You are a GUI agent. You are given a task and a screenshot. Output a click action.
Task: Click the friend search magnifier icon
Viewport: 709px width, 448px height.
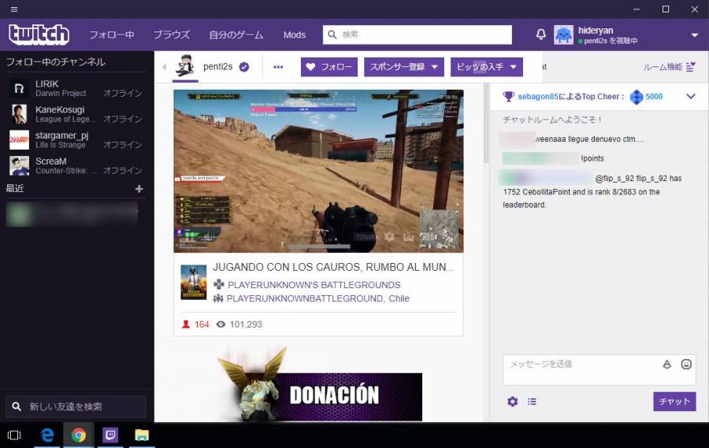[x=17, y=406]
